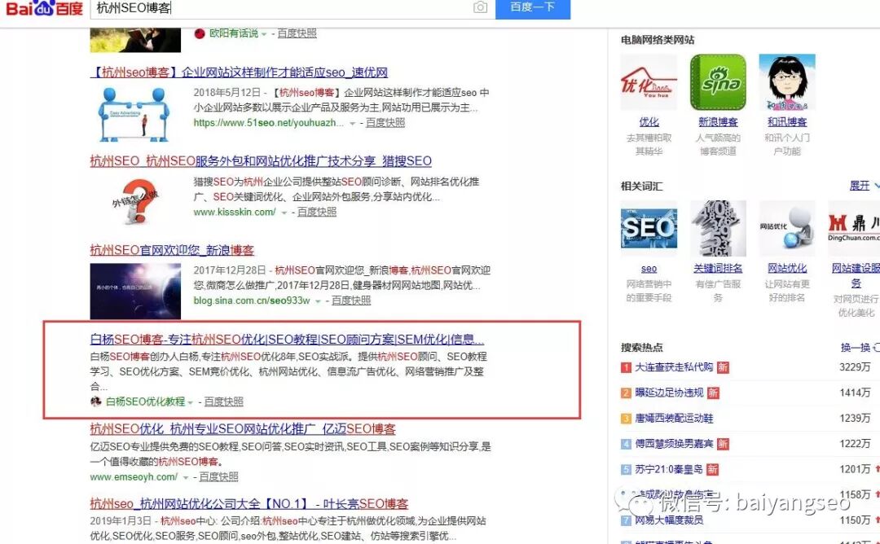Open the 优化 site icon under 电脑网络类网站

[x=649, y=81]
